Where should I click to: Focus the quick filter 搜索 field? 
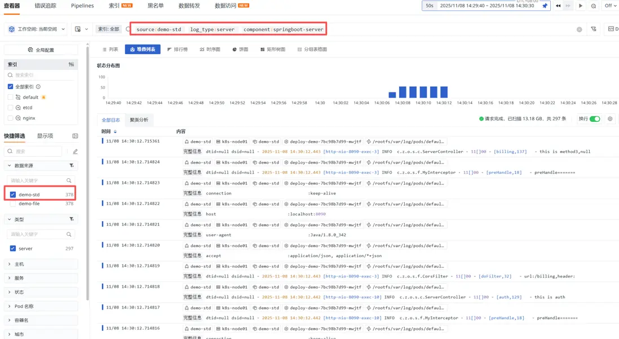34,151
